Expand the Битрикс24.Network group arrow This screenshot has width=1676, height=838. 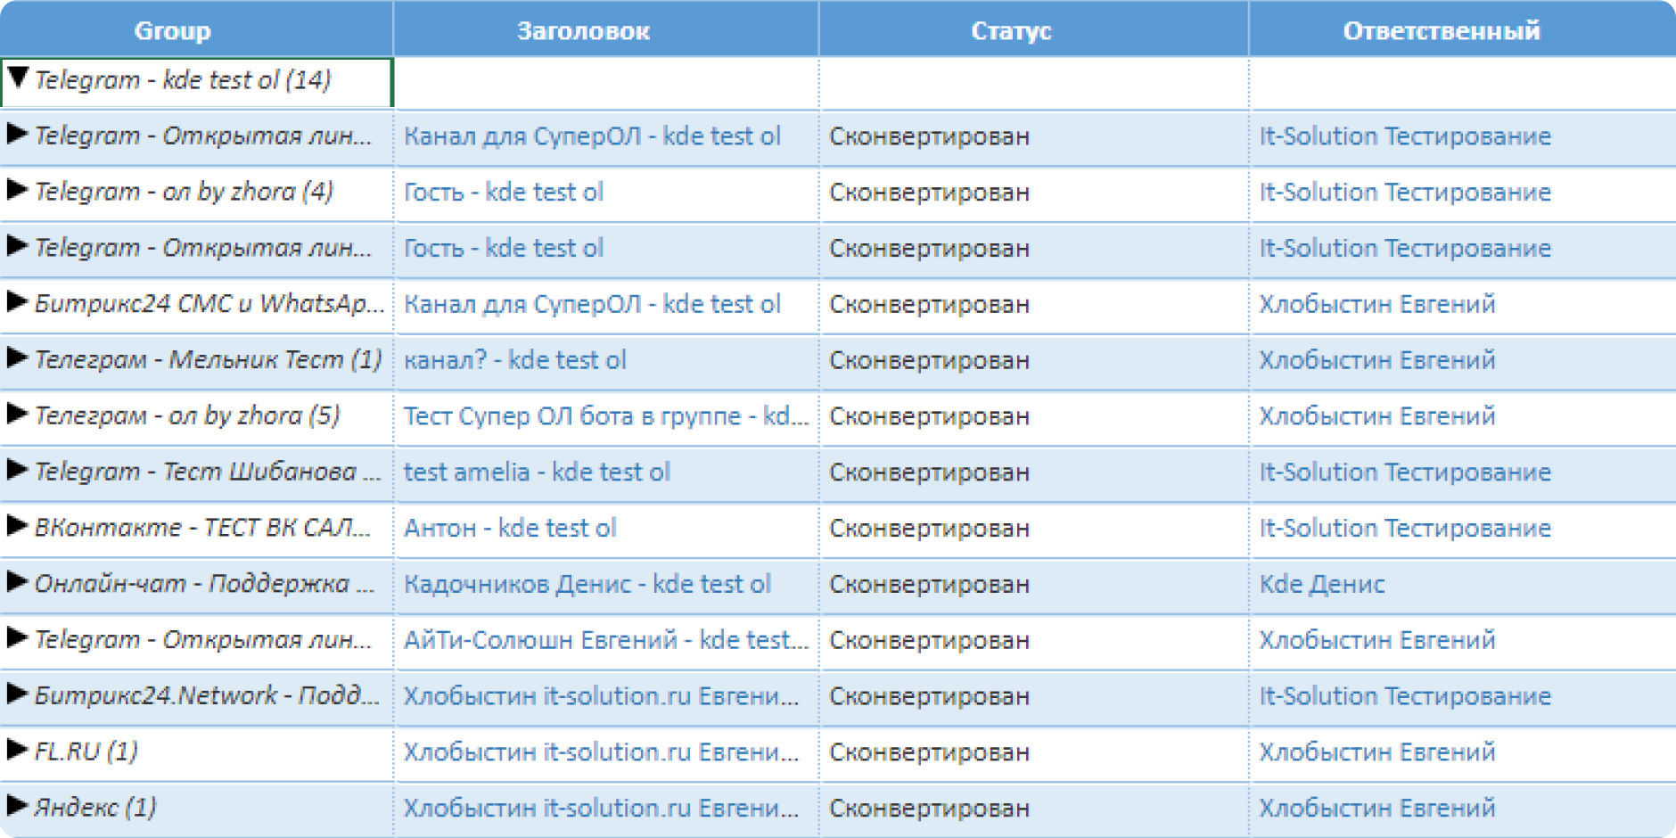[18, 694]
